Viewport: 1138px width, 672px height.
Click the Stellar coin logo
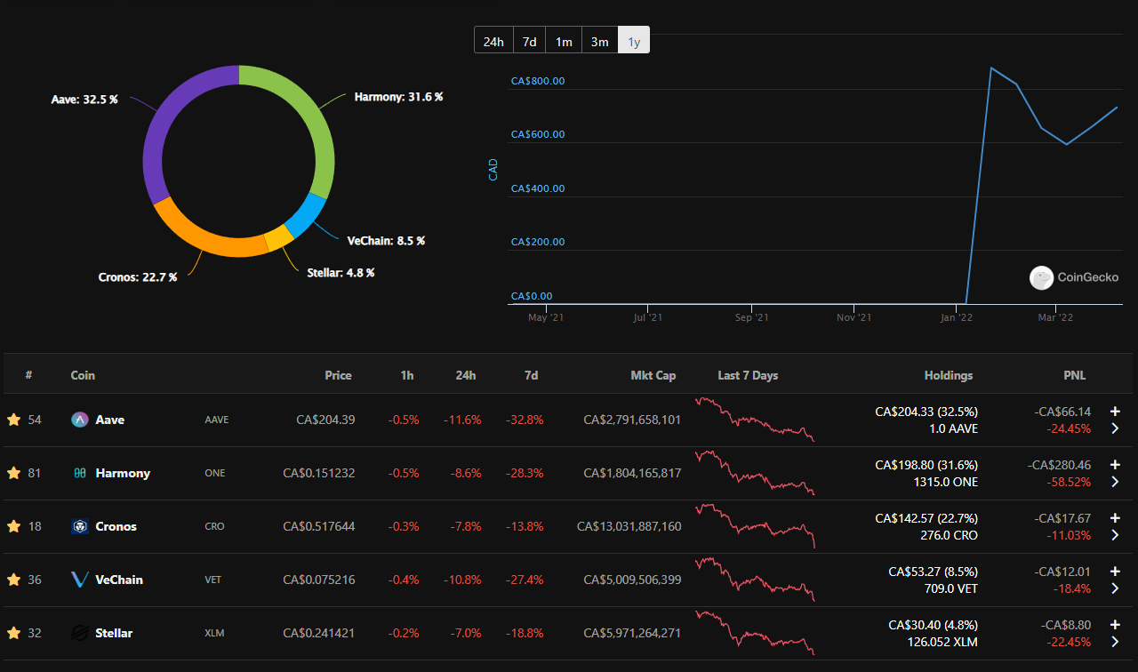[x=79, y=633]
